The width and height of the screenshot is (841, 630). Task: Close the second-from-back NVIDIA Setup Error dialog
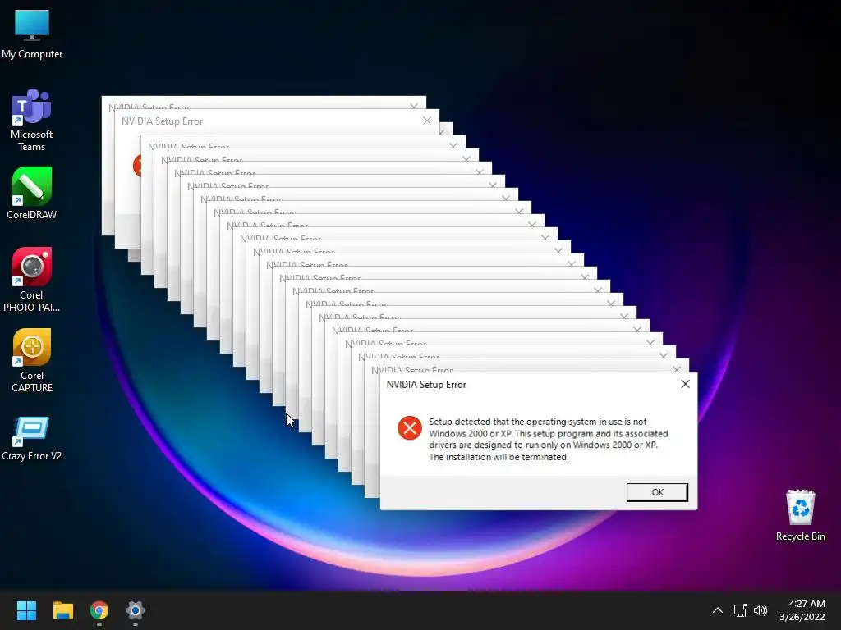click(426, 121)
